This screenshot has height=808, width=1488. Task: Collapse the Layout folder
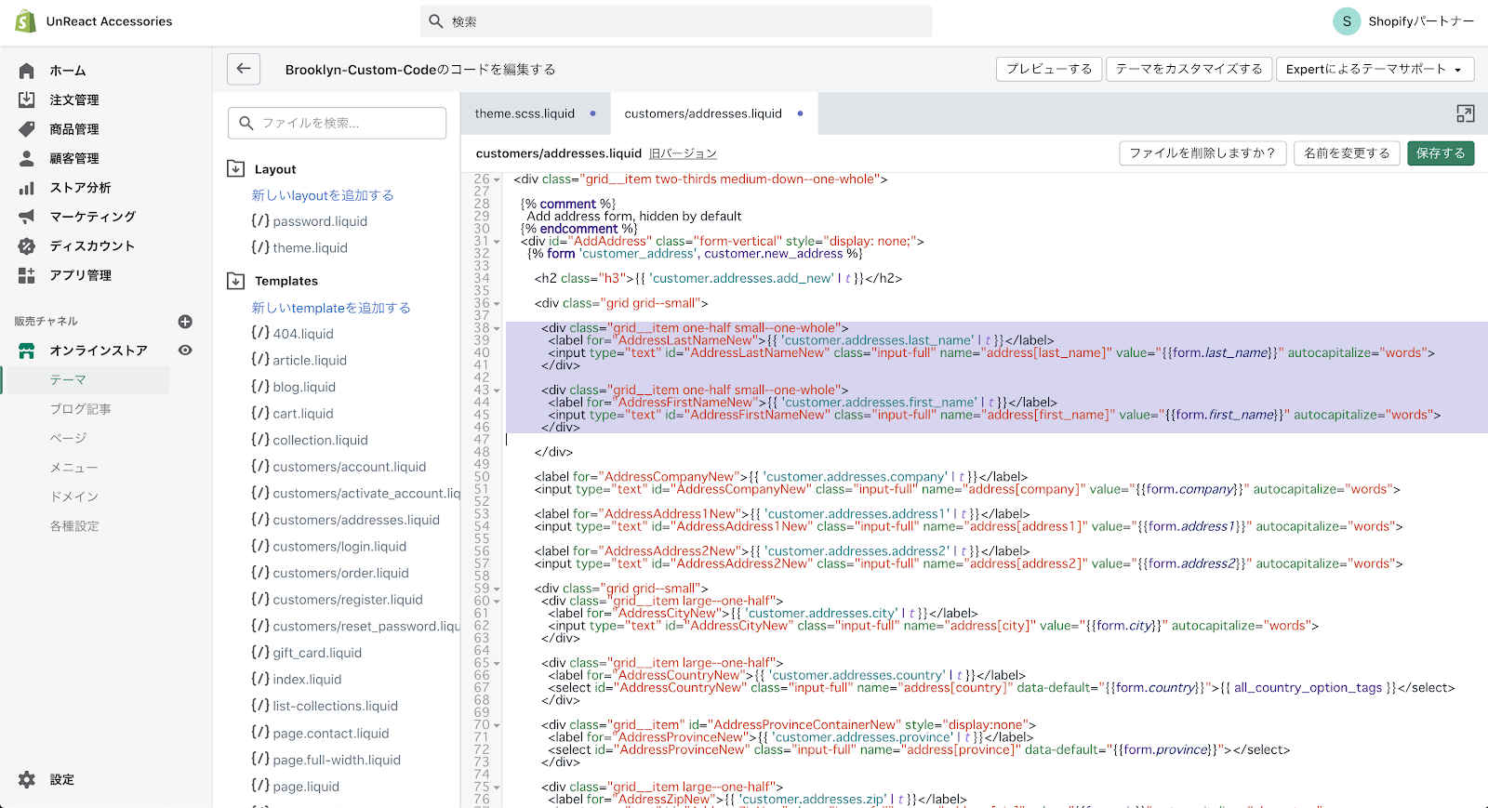(x=236, y=169)
